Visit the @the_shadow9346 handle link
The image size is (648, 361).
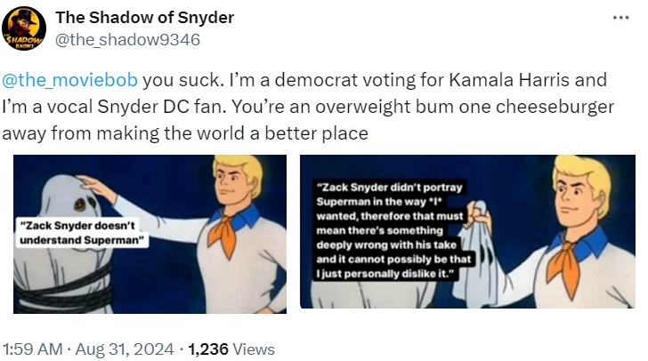tap(127, 40)
